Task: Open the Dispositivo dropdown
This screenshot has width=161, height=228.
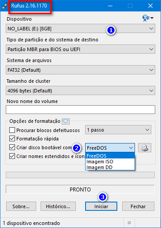Action: pyautogui.click(x=80, y=29)
